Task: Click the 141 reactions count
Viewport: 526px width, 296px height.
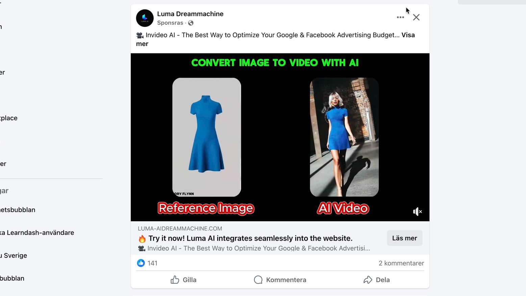Action: (152, 263)
